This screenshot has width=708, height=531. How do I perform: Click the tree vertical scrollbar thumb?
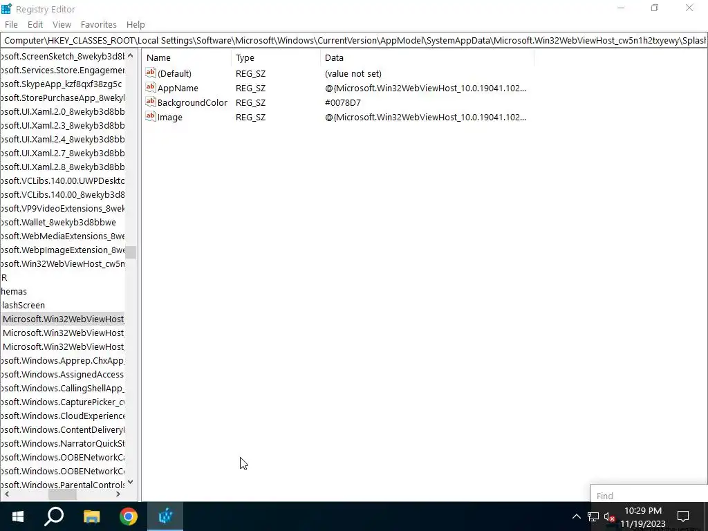131,252
